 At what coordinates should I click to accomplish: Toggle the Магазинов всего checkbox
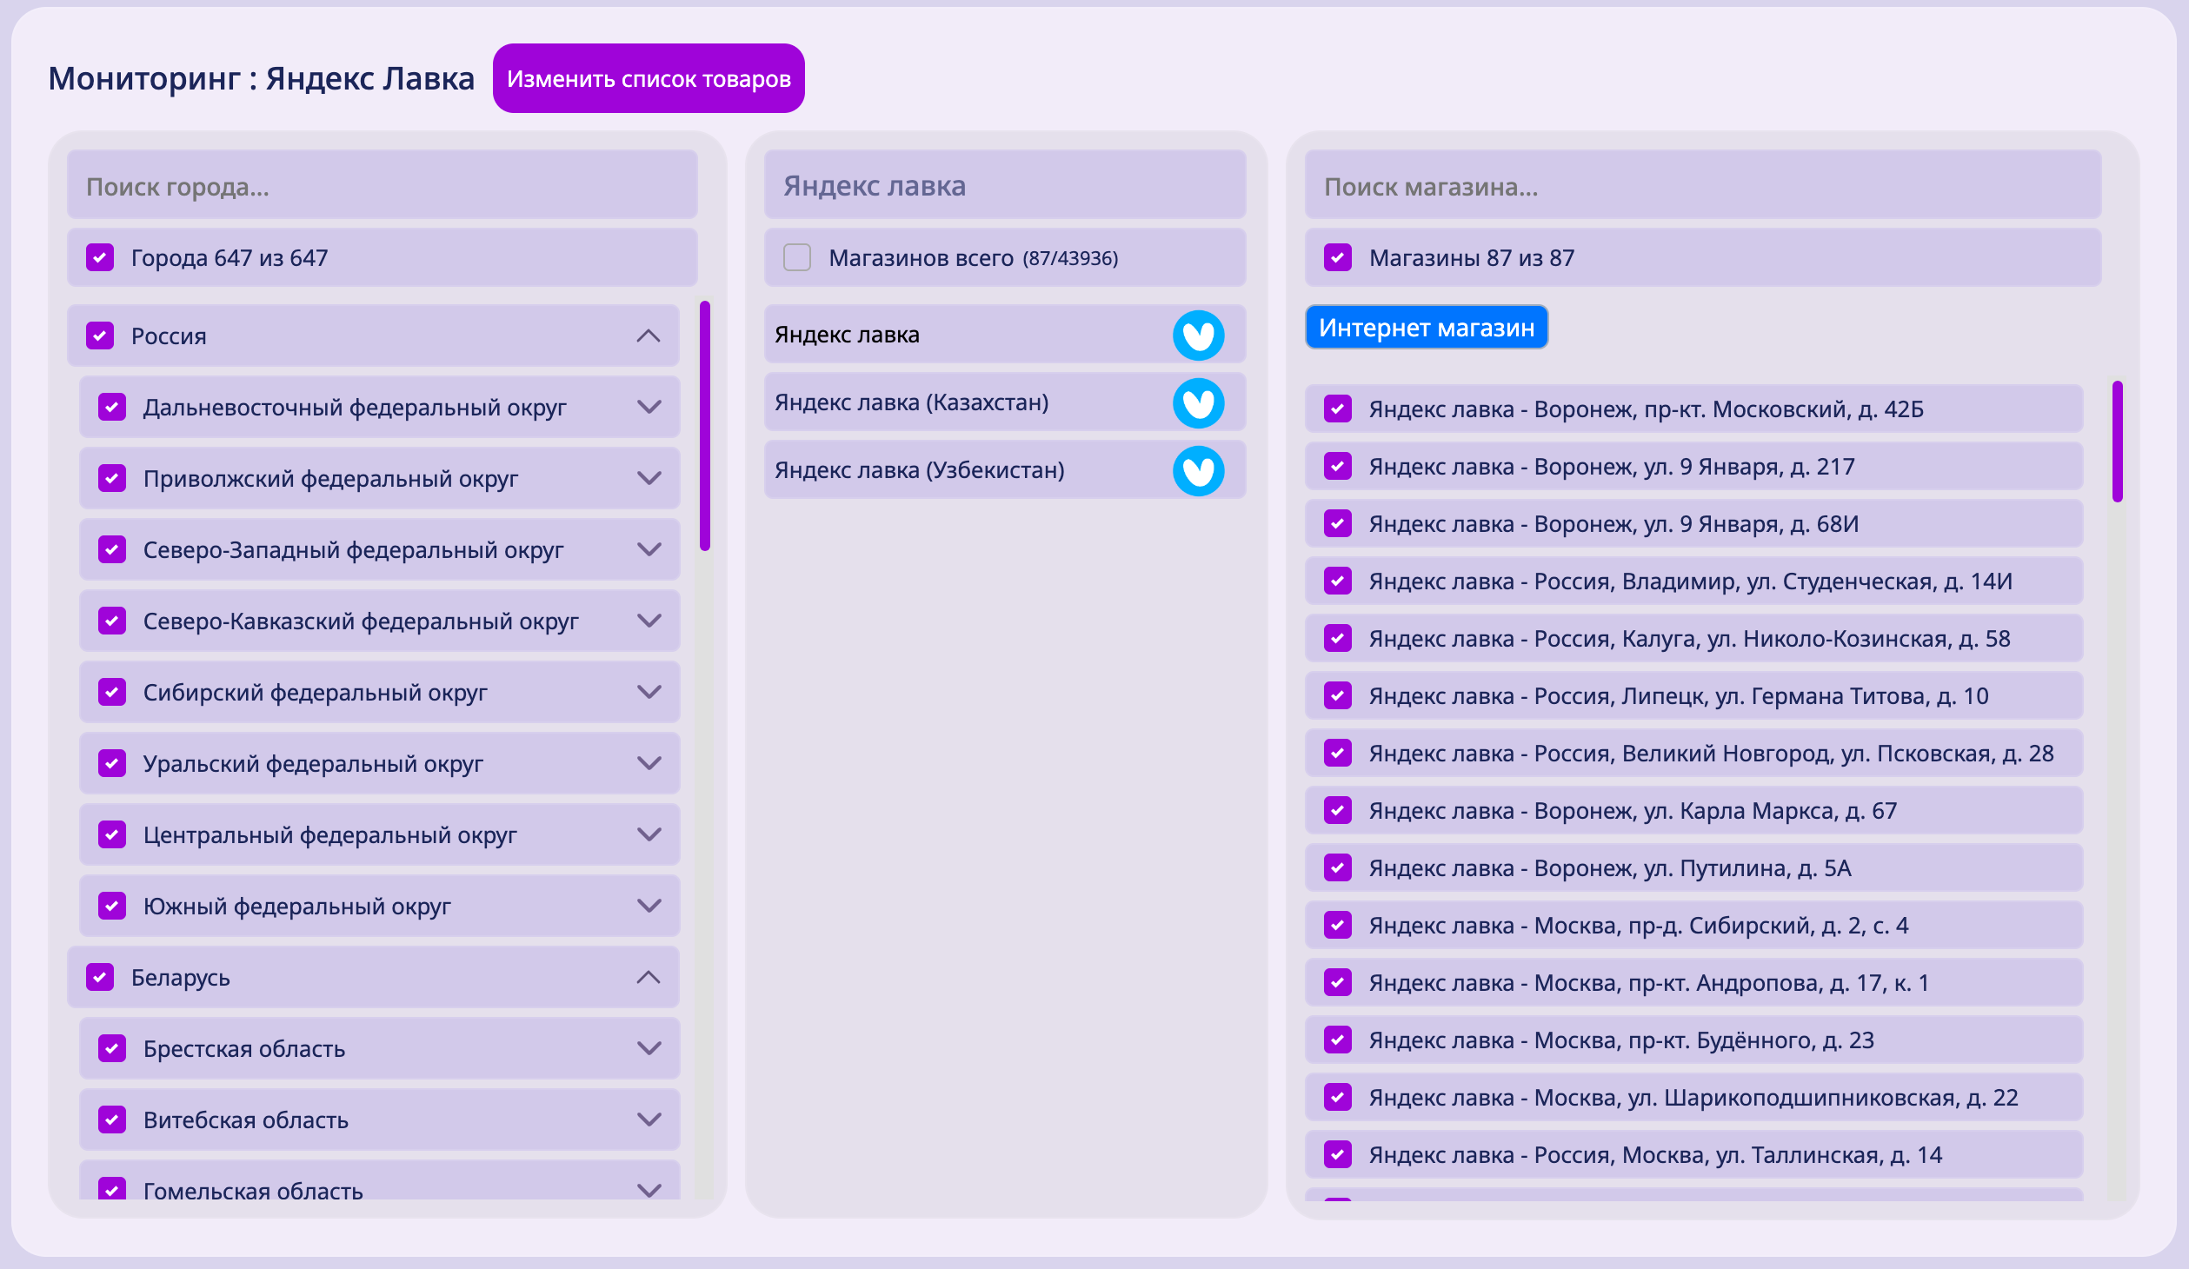click(x=796, y=257)
